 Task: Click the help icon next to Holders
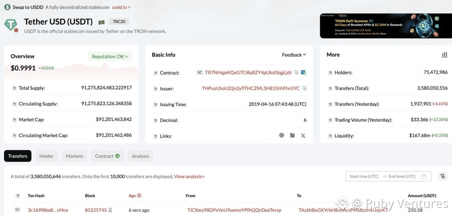tap(330, 73)
